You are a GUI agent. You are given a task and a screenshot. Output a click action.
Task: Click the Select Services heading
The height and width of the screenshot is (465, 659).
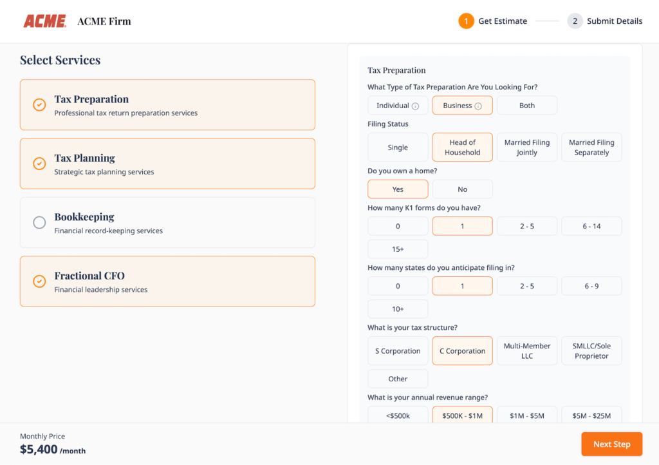point(60,60)
